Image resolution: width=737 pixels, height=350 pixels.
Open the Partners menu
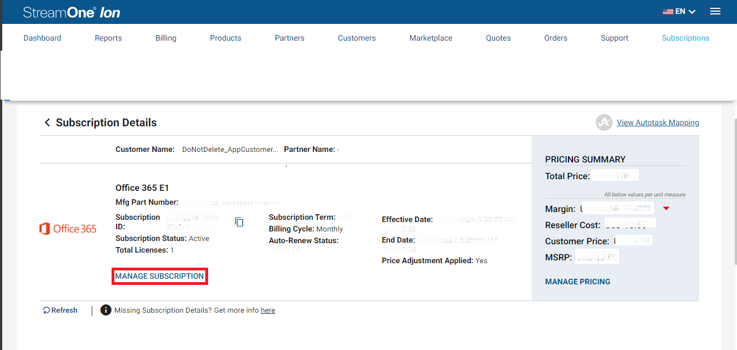(x=290, y=38)
